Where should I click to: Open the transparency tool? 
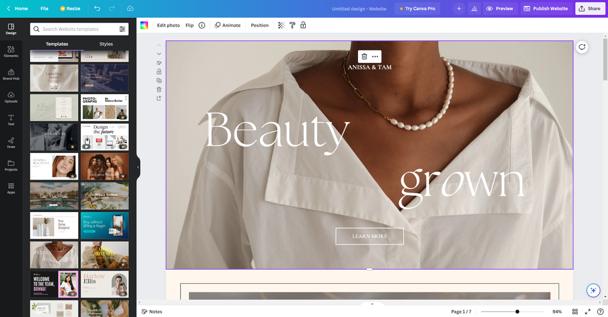tap(281, 25)
